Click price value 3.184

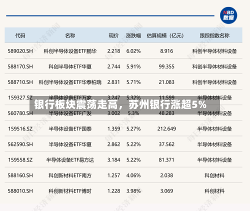[x=113, y=160]
